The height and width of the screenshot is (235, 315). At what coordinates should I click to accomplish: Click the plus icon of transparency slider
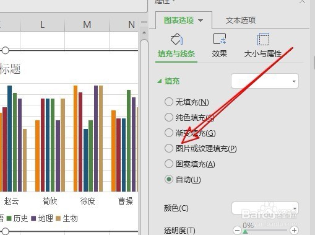click(x=294, y=230)
